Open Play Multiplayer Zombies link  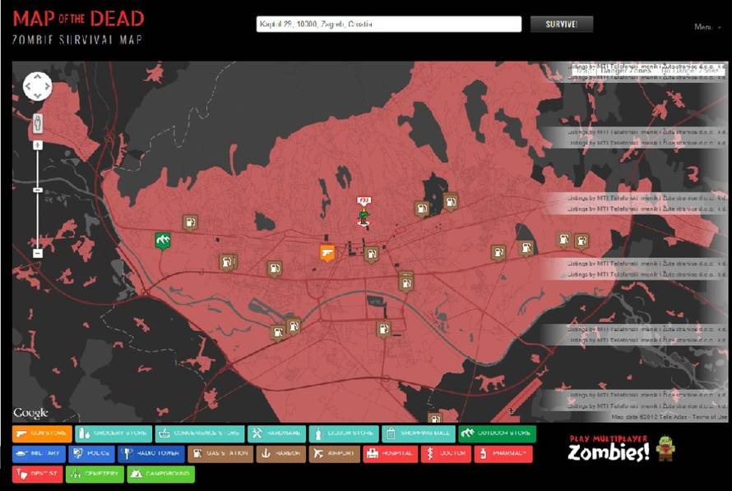pyautogui.click(x=613, y=450)
